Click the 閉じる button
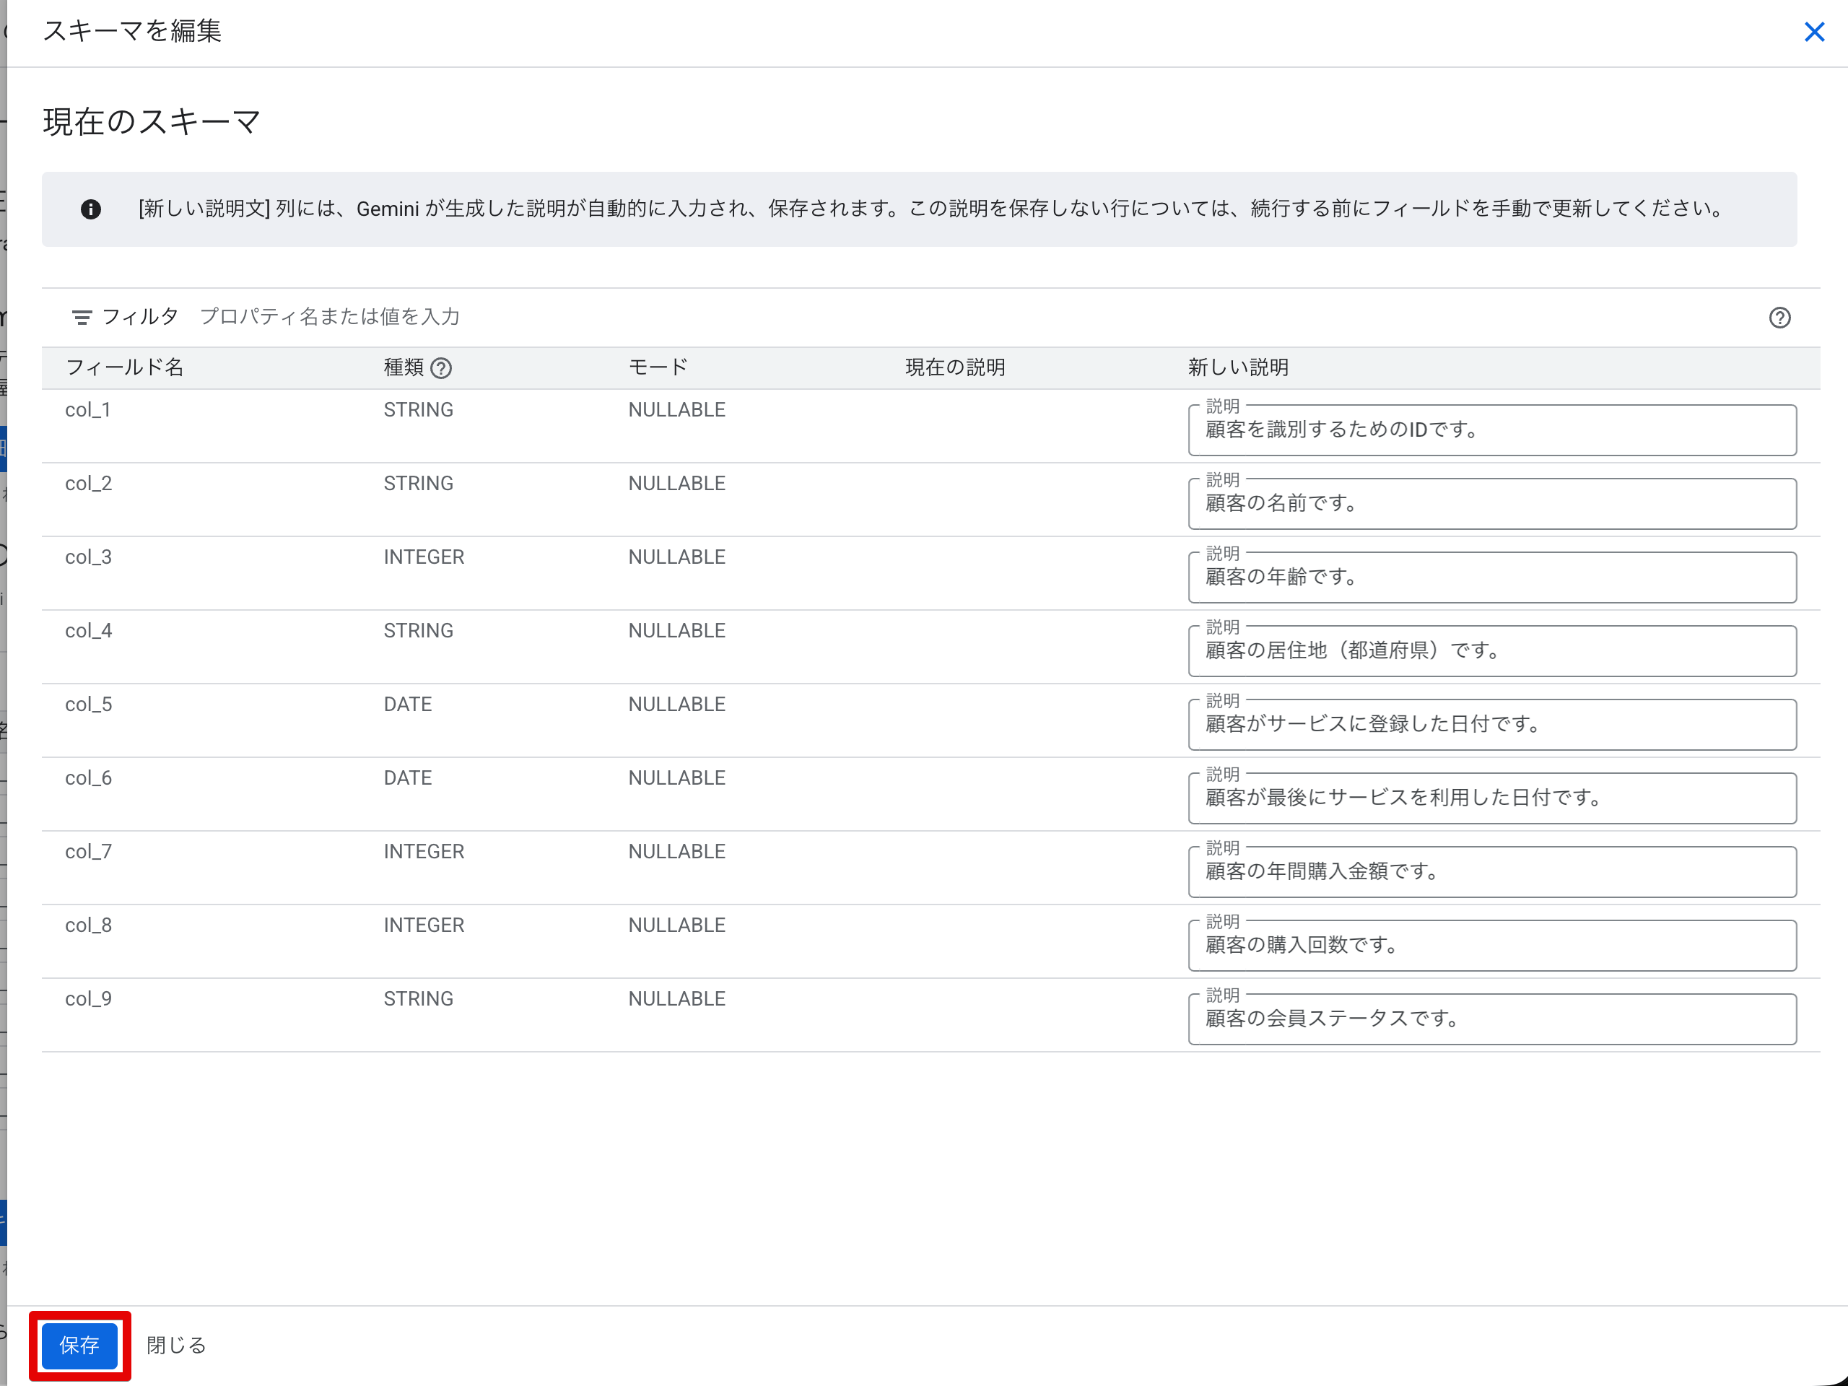1848x1386 pixels. (175, 1344)
